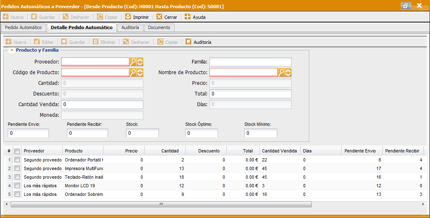
Task: Click Cerrar button label
Action: [170, 17]
